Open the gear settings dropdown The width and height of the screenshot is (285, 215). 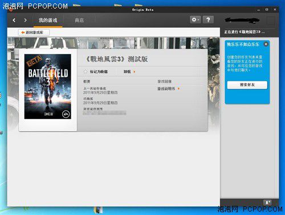click(195, 20)
